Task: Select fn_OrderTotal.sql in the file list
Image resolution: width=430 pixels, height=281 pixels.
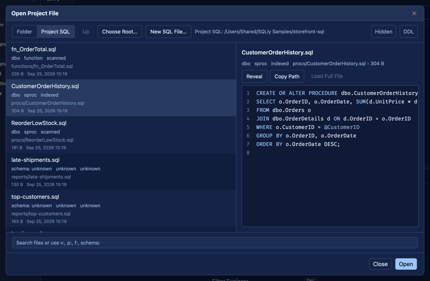Action: pos(121,61)
